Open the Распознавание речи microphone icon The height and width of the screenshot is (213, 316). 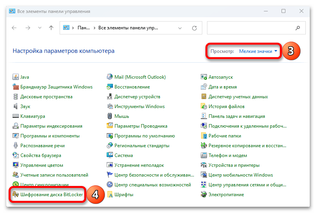point(16,146)
